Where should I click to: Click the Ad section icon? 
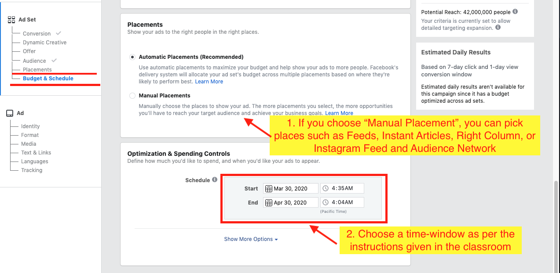(x=10, y=113)
